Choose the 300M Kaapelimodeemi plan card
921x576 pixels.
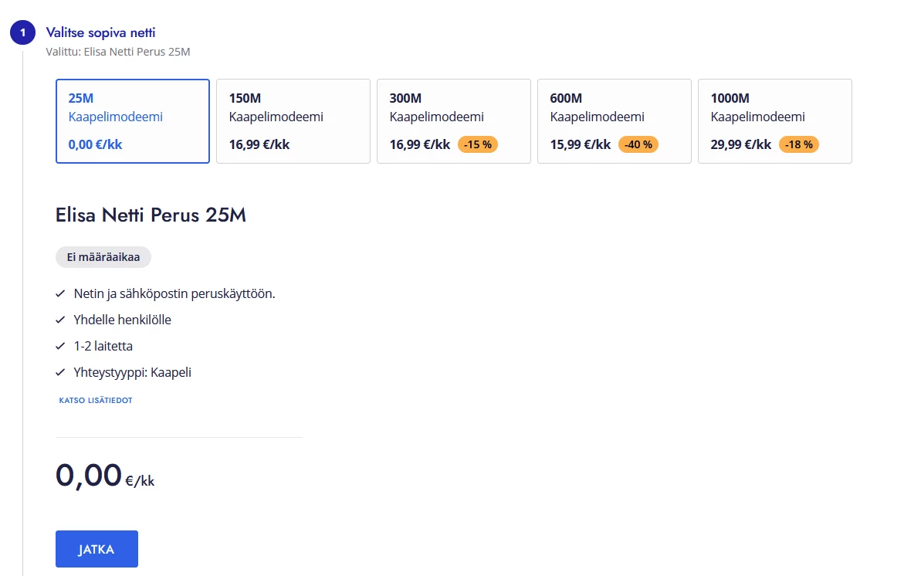pos(453,121)
